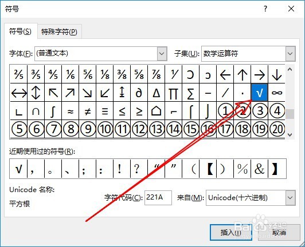This screenshot has width=305, height=247.
Task: Pick the left arrow symbol
Action: [225, 74]
